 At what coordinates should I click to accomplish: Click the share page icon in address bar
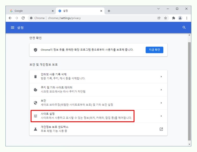159,18
